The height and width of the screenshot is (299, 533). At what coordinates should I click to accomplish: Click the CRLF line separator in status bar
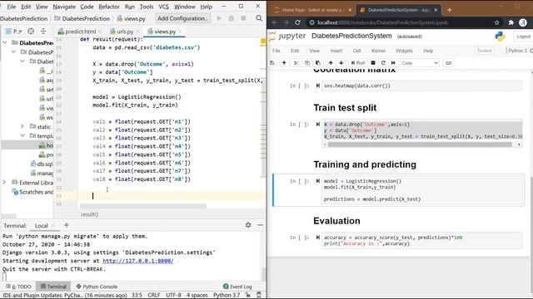[x=153, y=296]
